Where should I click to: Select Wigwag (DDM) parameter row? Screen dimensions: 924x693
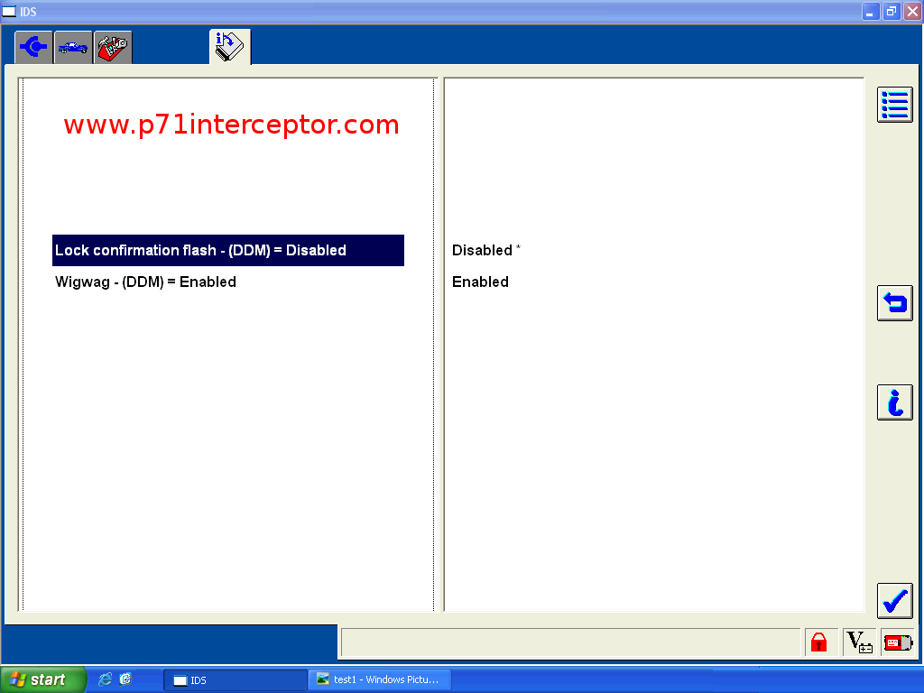[x=146, y=282]
